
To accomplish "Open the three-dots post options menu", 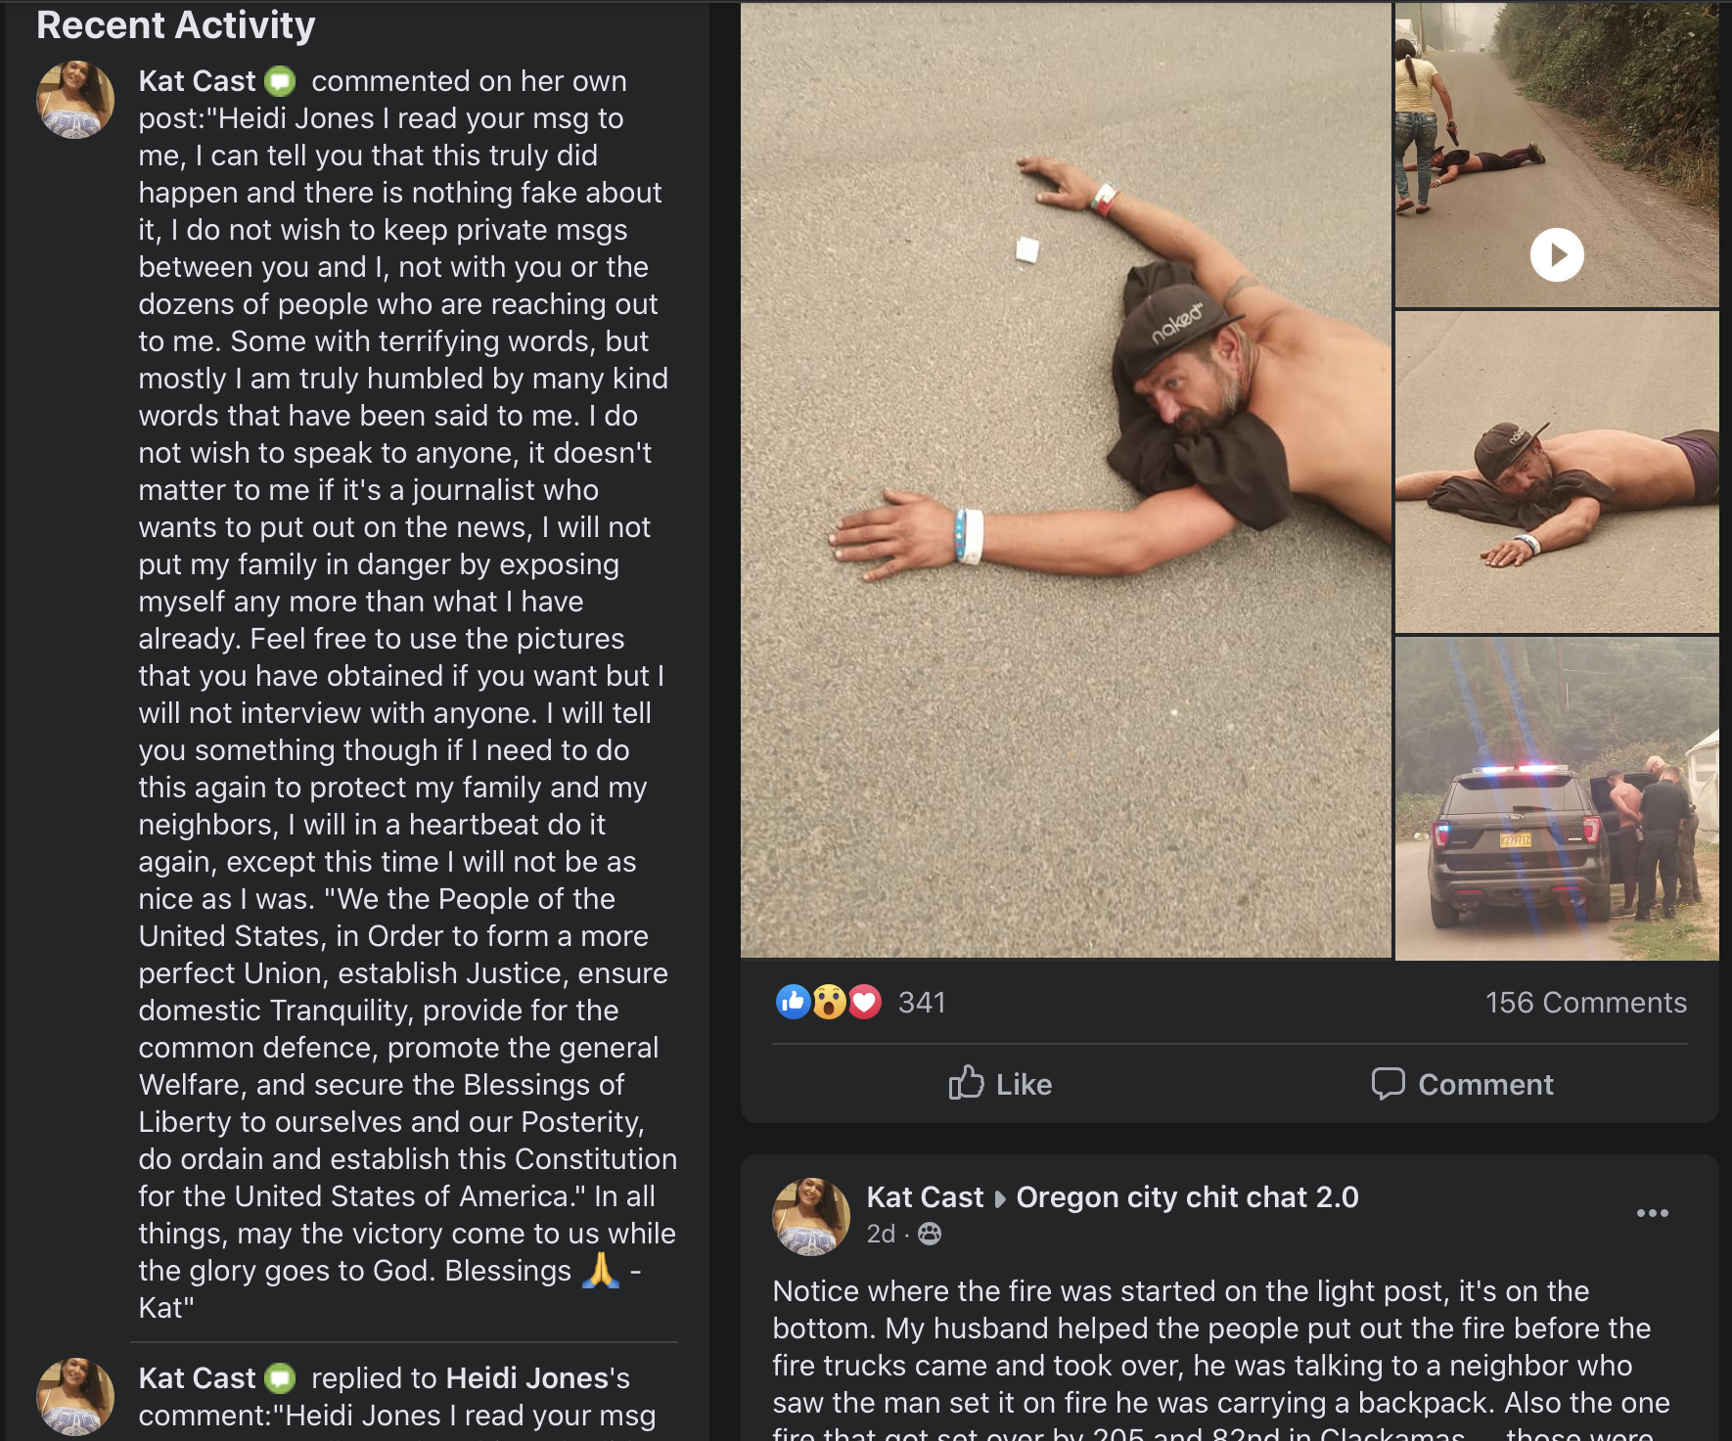I will [x=1652, y=1213].
